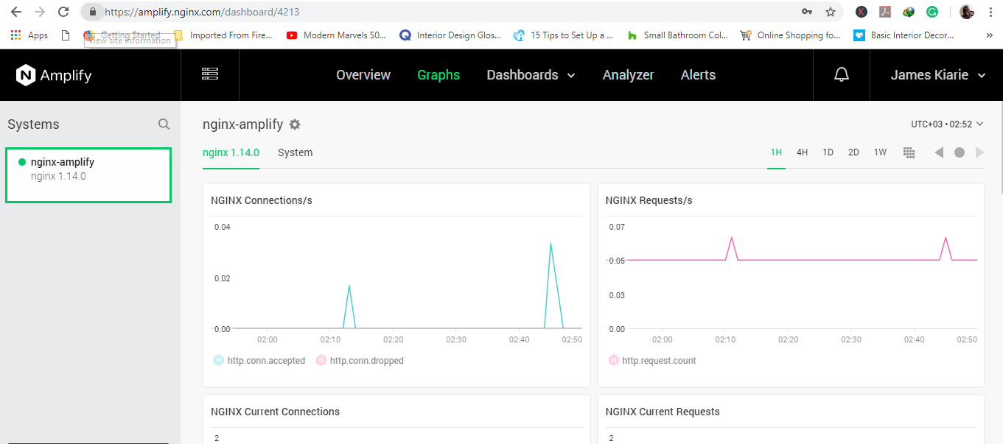Viewport: 1003px width, 444px height.
Task: Open Chrome's three-dot menu
Action: 991,12
